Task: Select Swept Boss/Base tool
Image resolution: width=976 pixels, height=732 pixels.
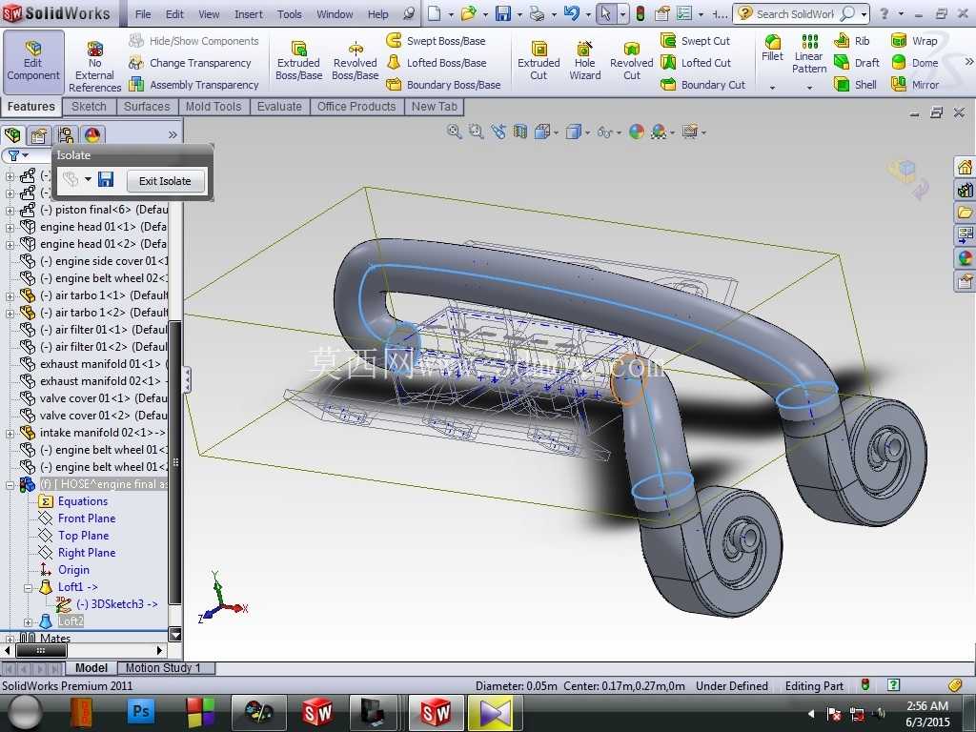Action: tap(436, 41)
